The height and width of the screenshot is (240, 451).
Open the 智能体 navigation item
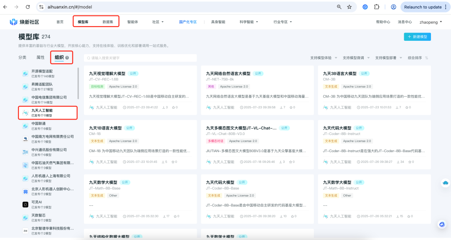pos(133,22)
